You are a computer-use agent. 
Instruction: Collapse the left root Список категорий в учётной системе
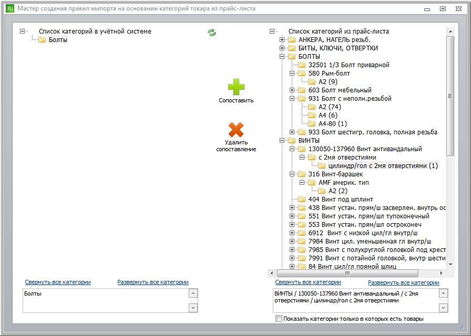[x=22, y=31]
